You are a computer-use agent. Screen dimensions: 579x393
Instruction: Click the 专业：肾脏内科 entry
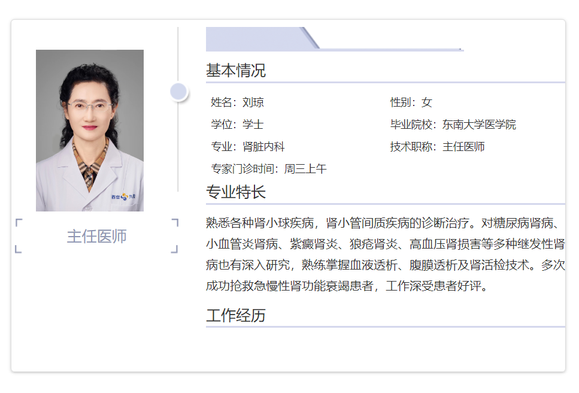[x=247, y=147]
